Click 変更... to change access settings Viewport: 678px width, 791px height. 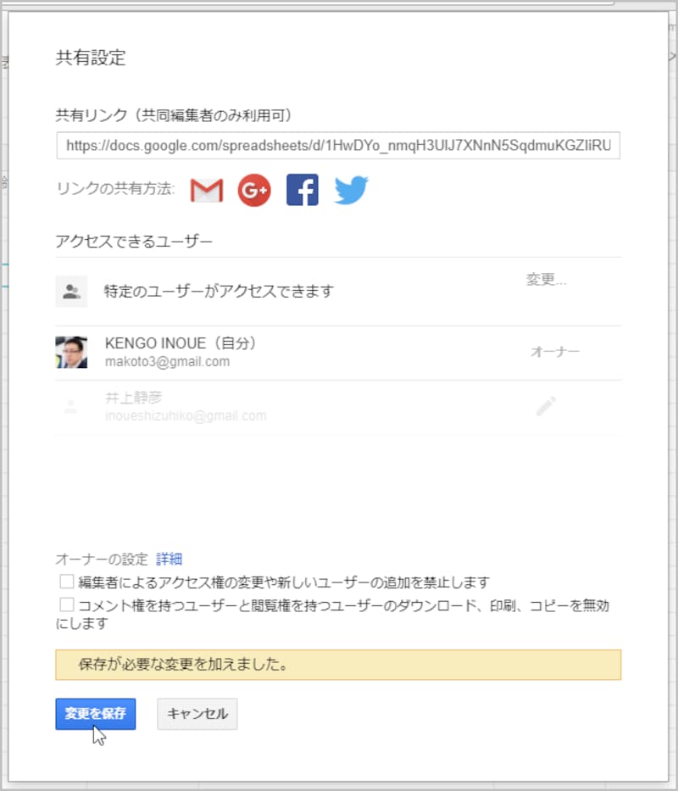[x=546, y=278]
